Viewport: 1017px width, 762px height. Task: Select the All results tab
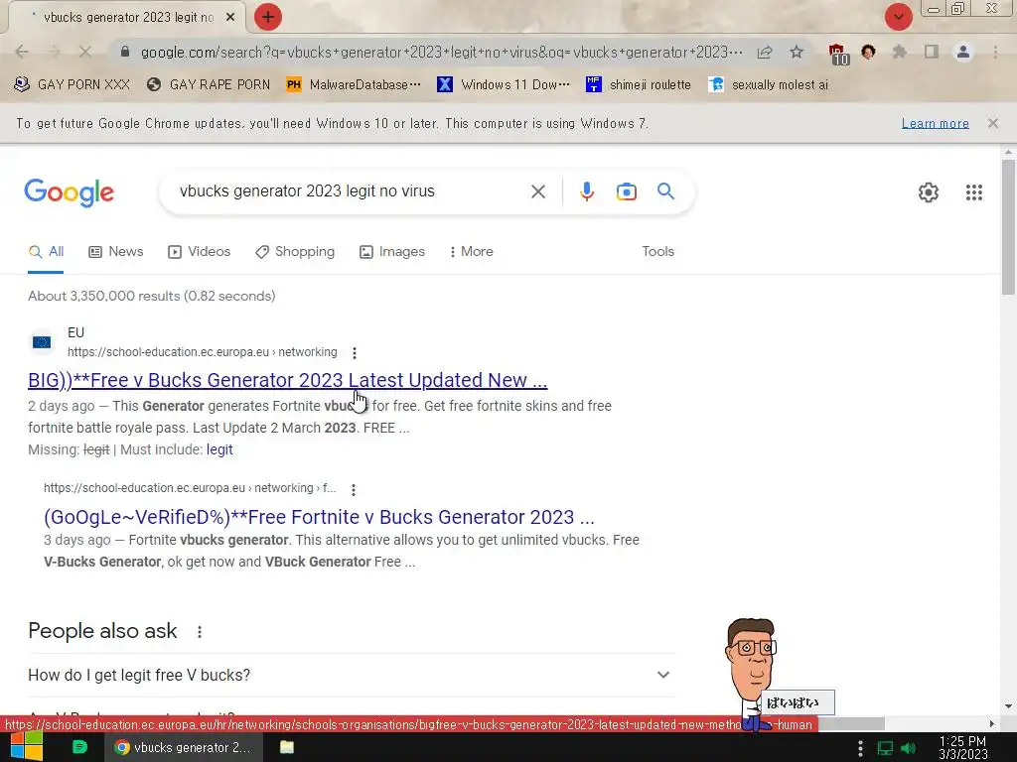coord(46,251)
